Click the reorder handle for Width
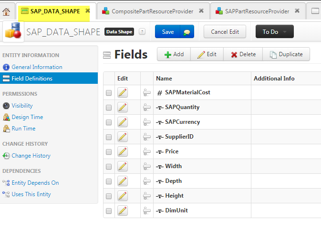 tap(146, 166)
